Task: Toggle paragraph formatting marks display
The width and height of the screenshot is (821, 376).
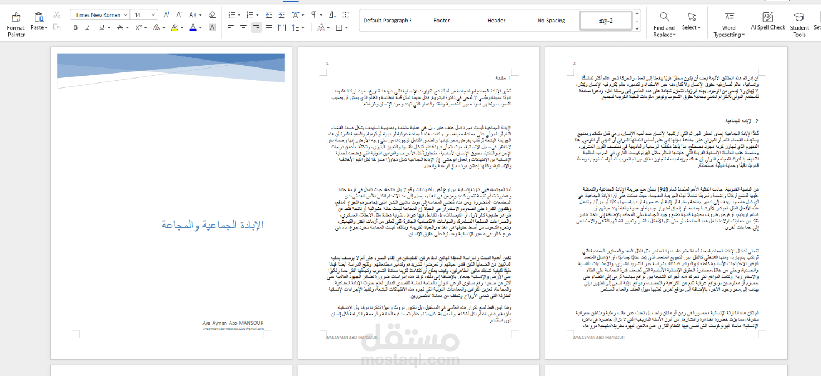Action: click(313, 14)
